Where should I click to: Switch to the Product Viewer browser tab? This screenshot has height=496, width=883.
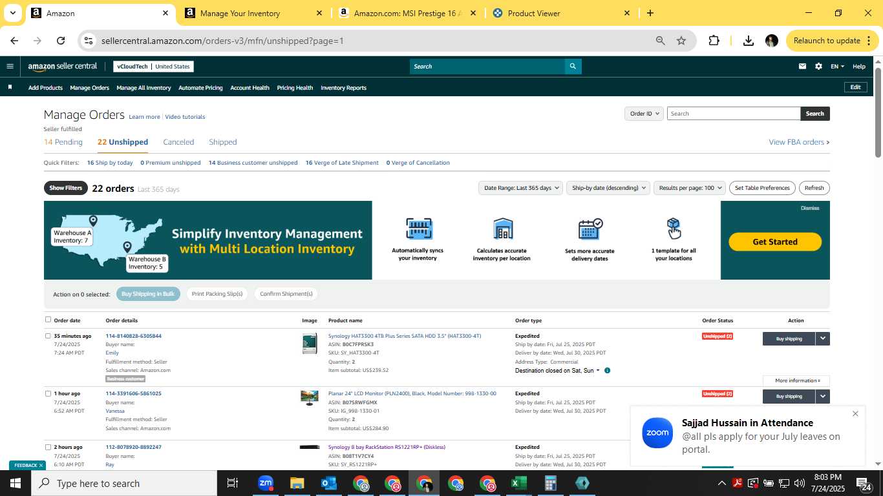[x=560, y=13]
